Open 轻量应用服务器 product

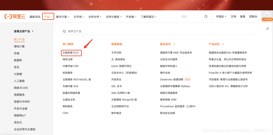(x=71, y=93)
